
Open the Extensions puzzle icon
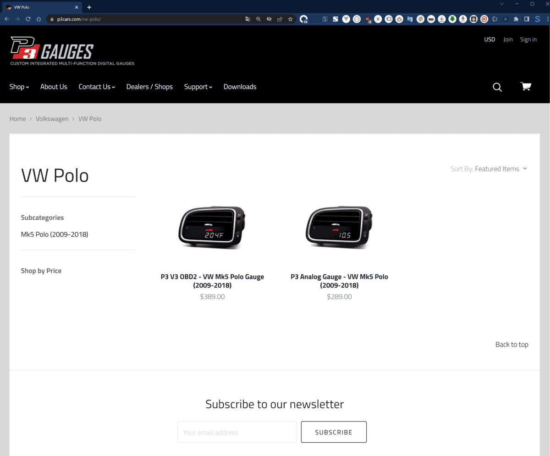(516, 19)
